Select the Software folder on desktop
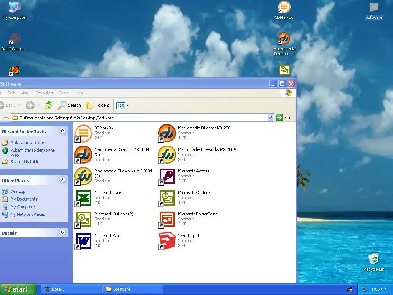The width and height of the screenshot is (393, 295). [x=374, y=10]
